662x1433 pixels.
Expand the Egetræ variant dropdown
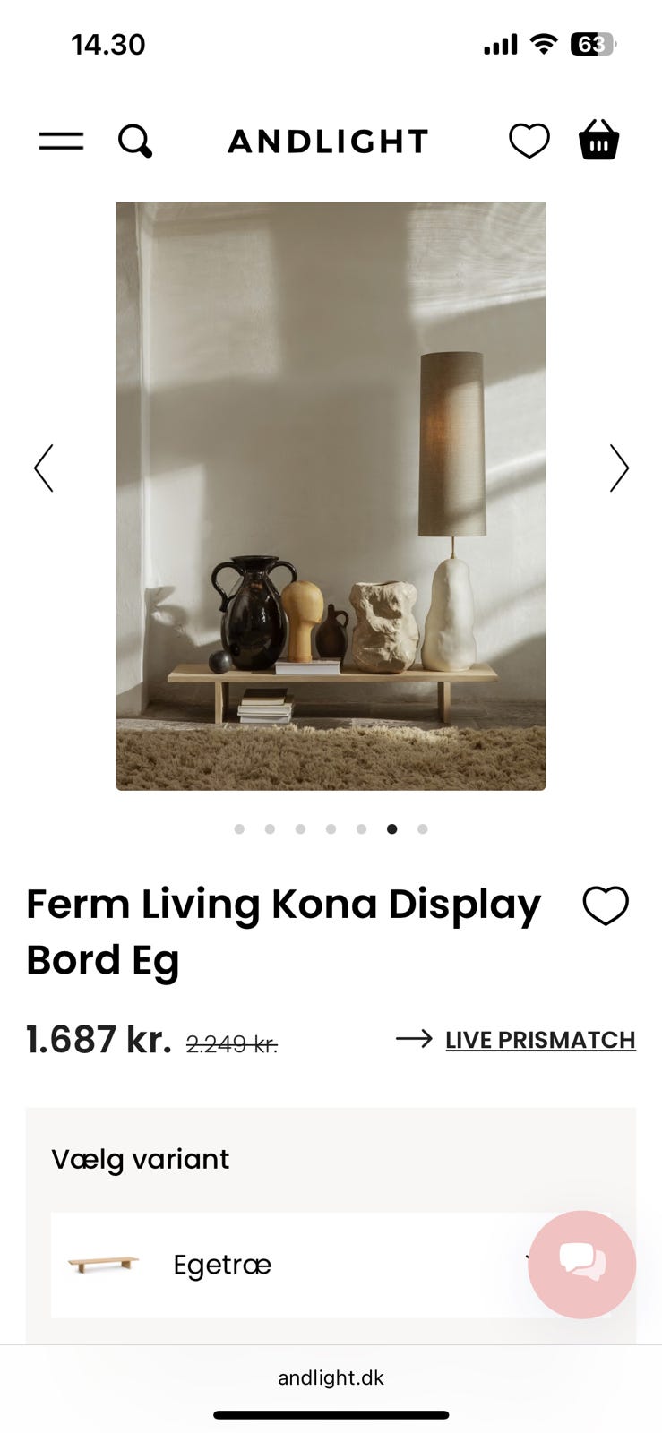coord(331,1265)
